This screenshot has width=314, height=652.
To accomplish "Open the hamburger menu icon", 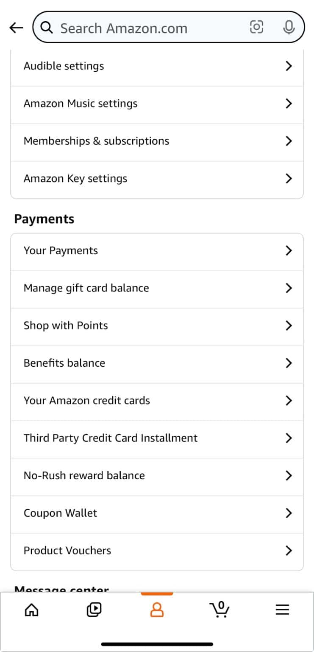I will coord(282,610).
